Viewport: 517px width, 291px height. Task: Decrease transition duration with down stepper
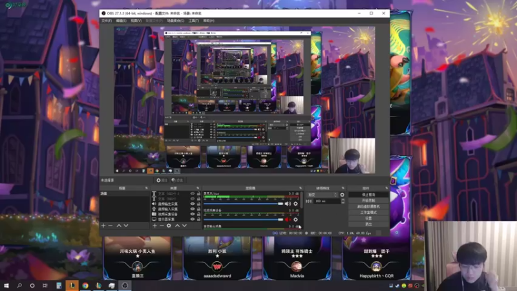tap(343, 202)
